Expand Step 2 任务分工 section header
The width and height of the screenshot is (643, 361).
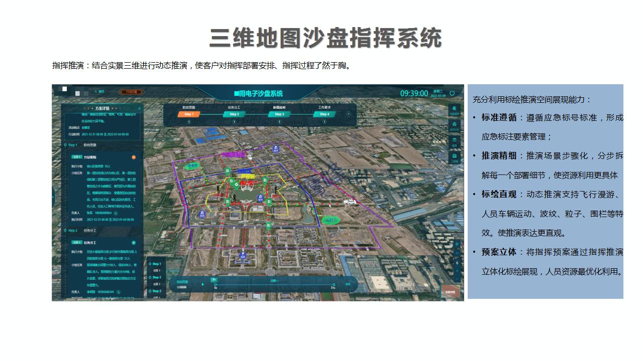89,231
